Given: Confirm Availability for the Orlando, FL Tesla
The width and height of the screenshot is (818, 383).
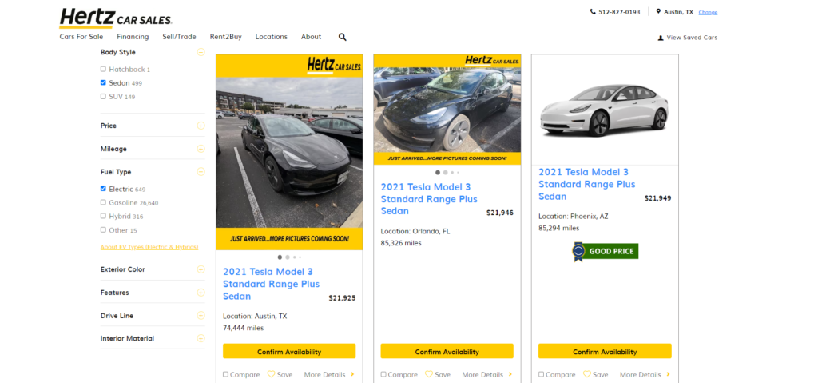Looking at the screenshot, I should [x=447, y=351].
